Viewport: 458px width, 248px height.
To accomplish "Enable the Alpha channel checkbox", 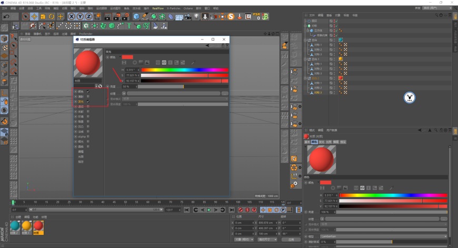I will [x=88, y=136].
